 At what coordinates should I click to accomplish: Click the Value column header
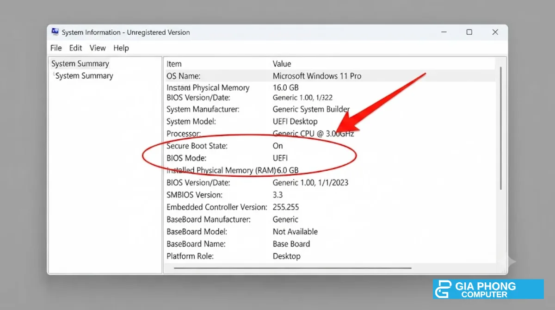coord(282,64)
